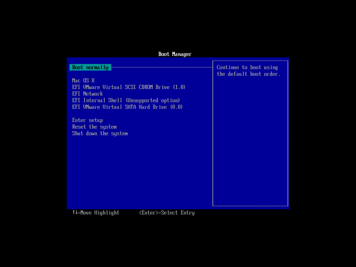Choose the Mac OS X boot entry
The height and width of the screenshot is (267, 356).
(83, 80)
